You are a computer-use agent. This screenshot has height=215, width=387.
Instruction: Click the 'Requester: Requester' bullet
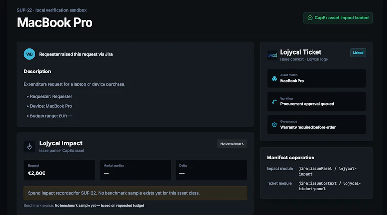pyautogui.click(x=51, y=97)
